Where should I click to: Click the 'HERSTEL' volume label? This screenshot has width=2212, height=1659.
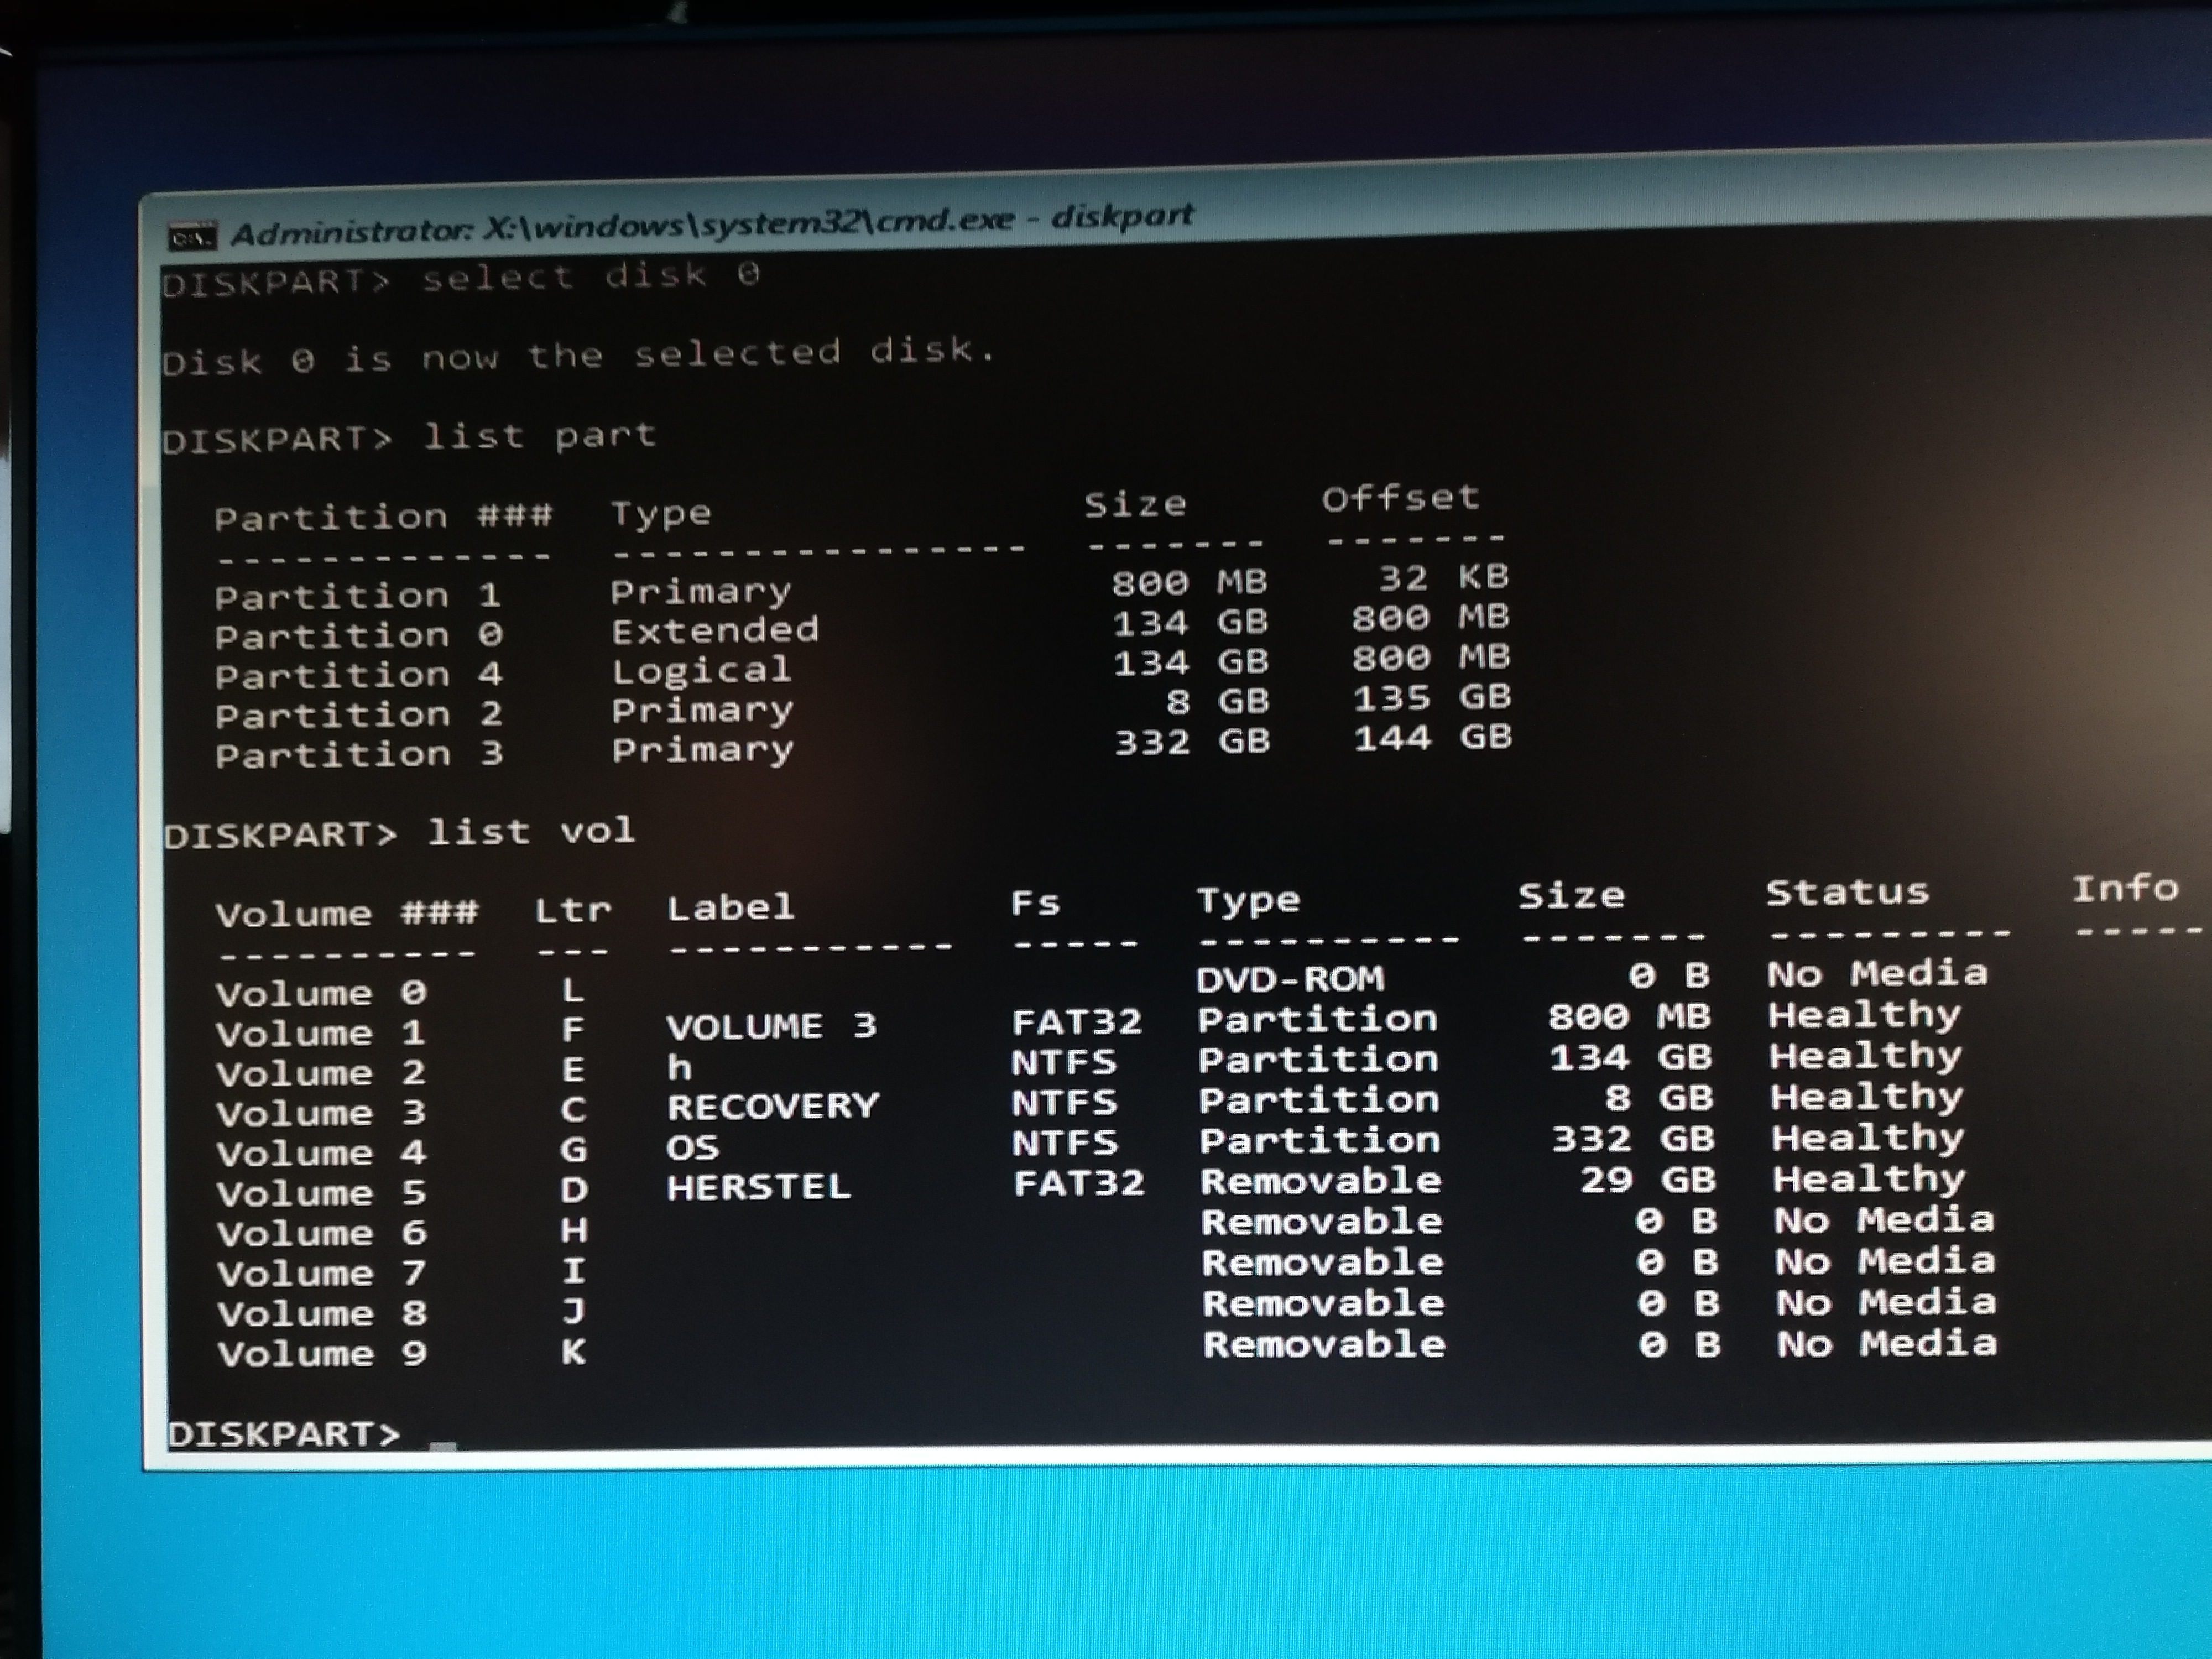click(758, 1187)
